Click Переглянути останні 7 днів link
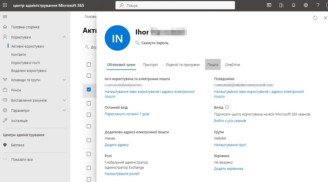 click(127, 114)
